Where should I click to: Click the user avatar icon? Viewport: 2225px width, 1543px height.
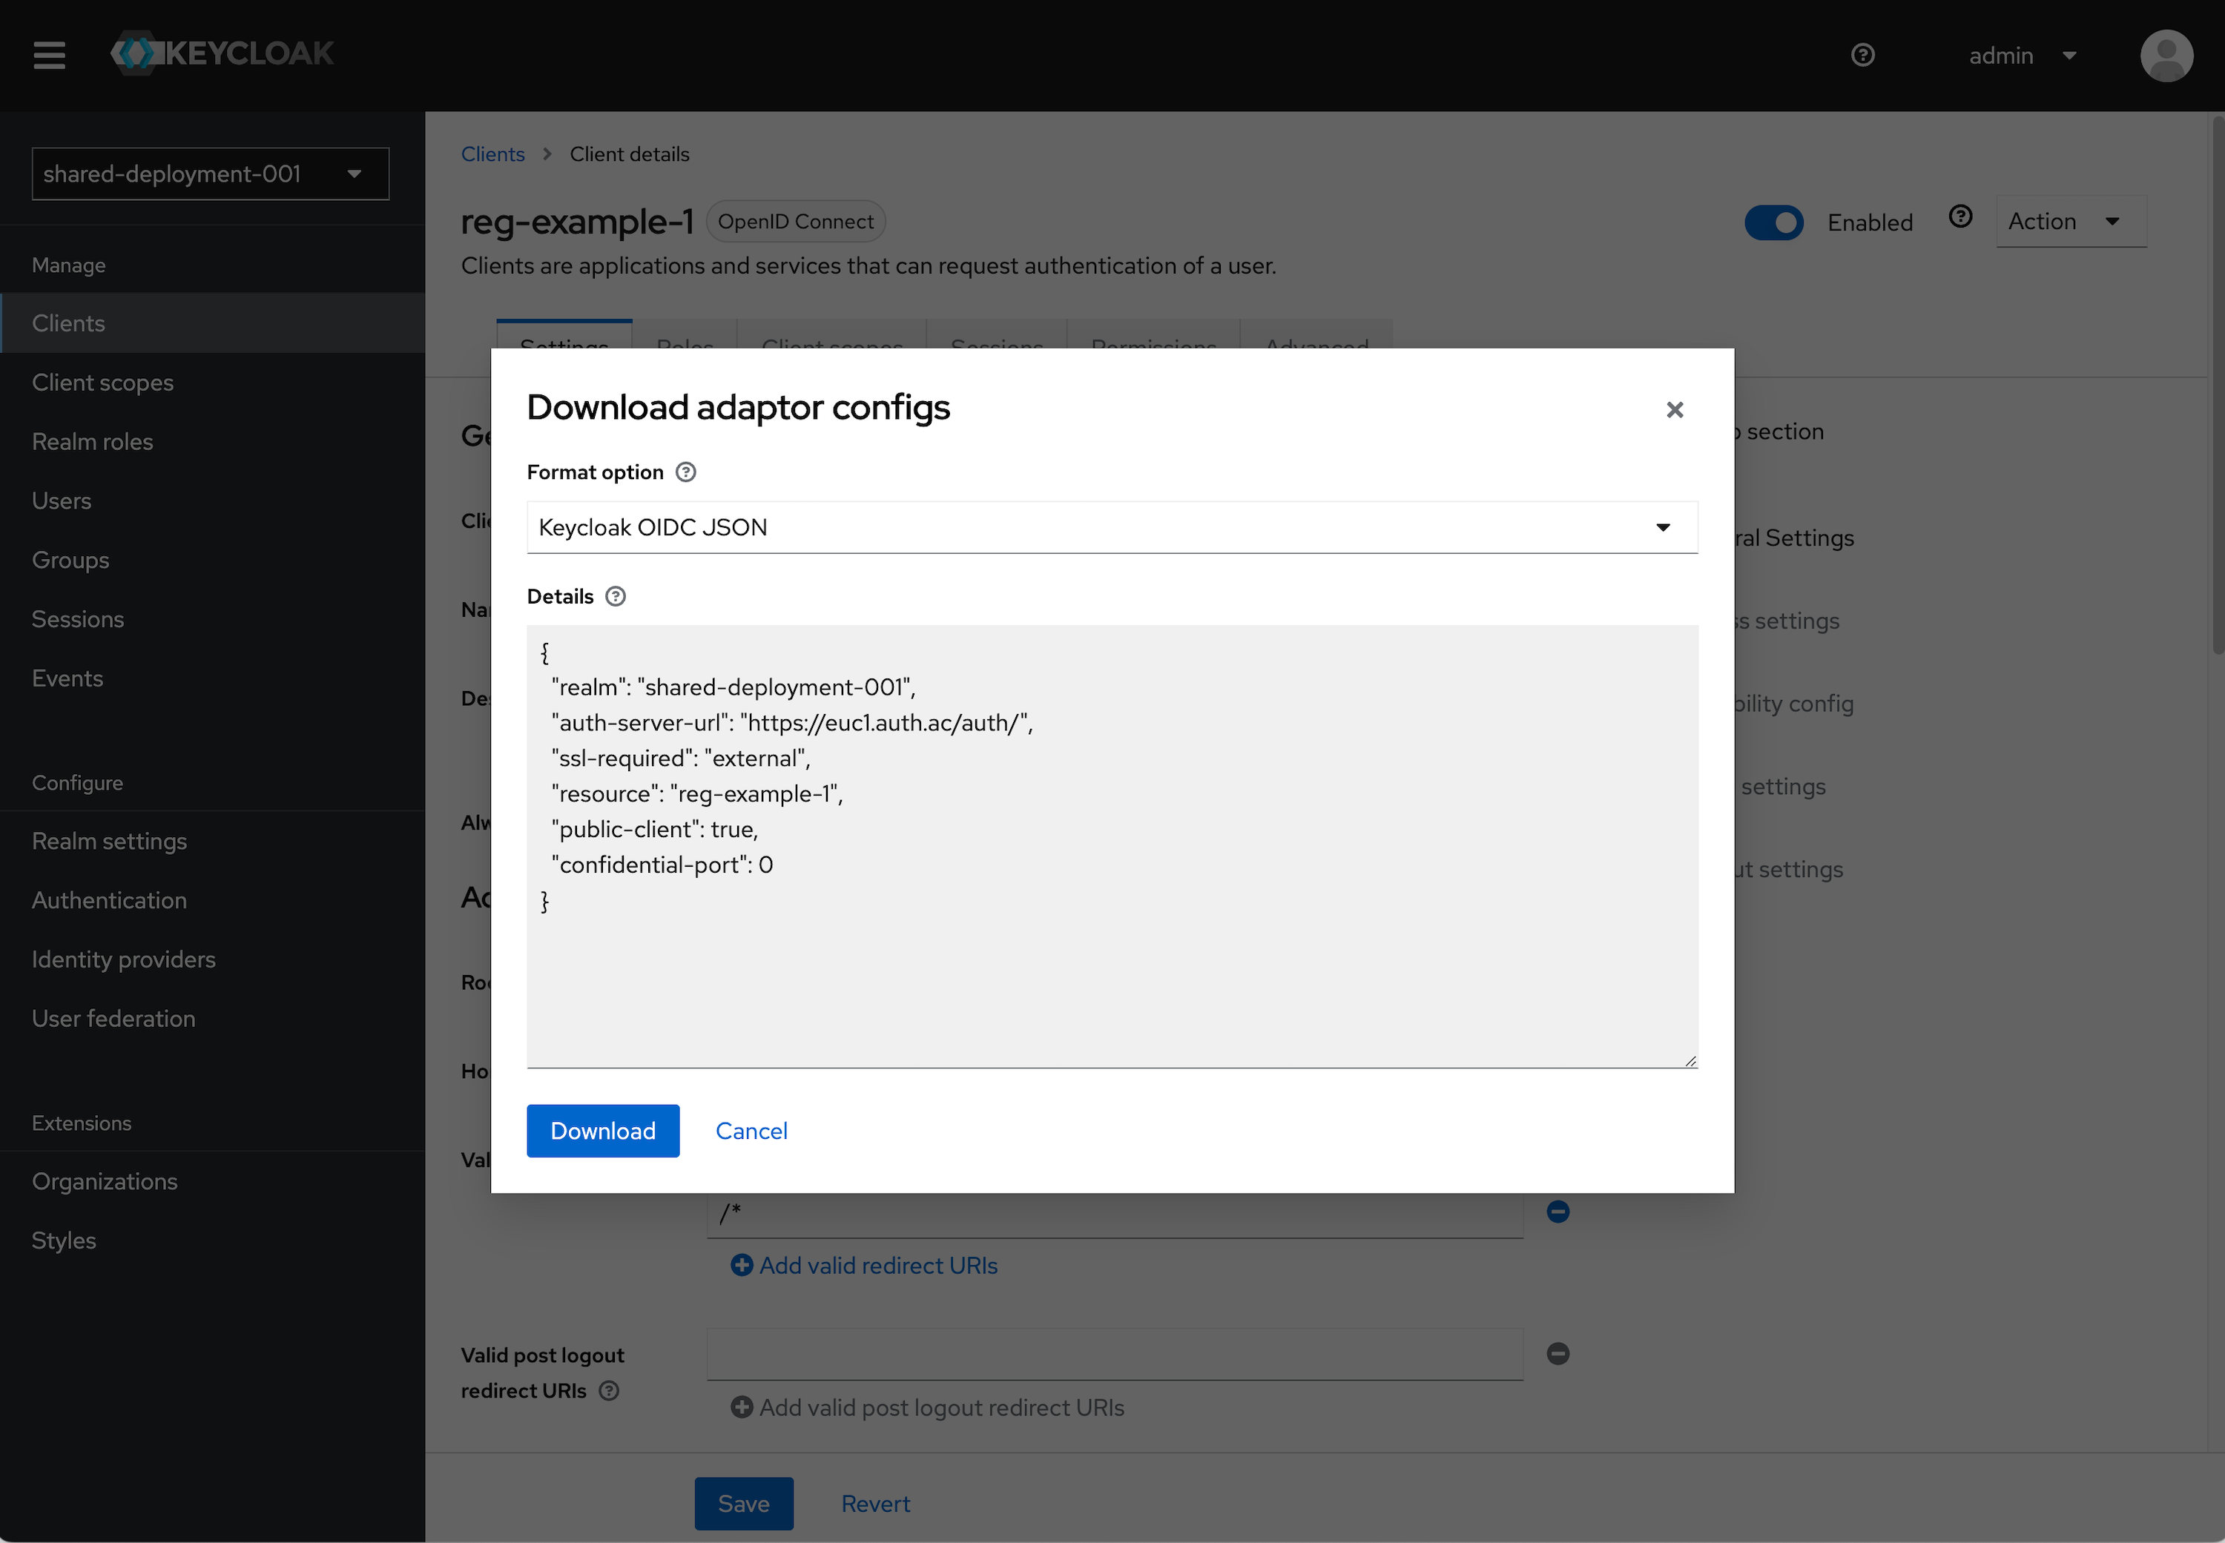tap(2166, 55)
